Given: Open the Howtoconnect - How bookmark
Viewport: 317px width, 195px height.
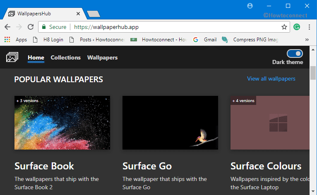Looking at the screenshot, I should pos(158,40).
